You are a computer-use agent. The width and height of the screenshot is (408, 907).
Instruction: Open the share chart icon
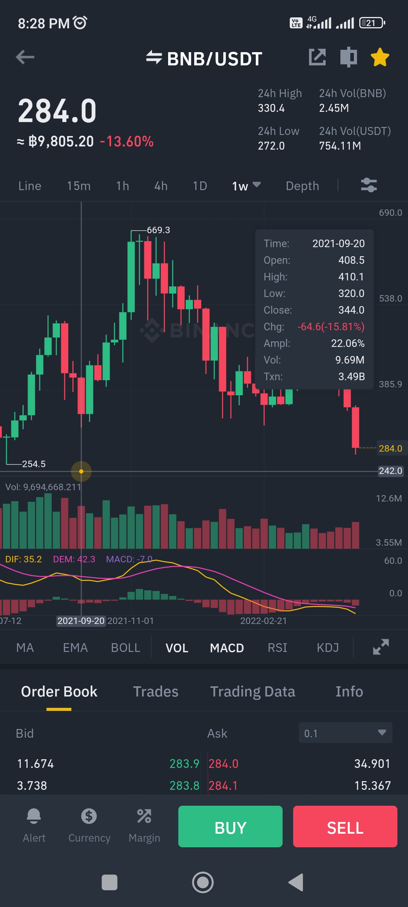(317, 57)
